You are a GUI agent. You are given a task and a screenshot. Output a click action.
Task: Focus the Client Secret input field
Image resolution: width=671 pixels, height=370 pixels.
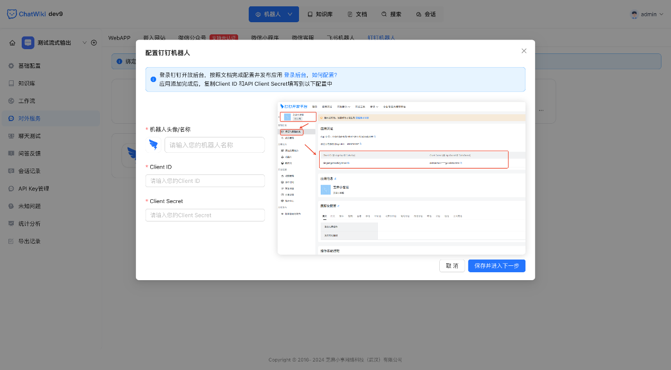point(205,215)
